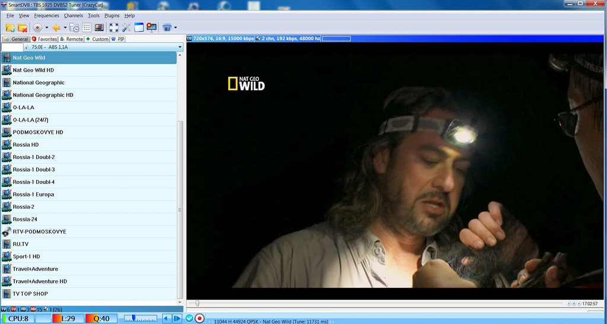
Task: Open the dropdown arrow beside snapshot icon
Action: click(x=175, y=27)
